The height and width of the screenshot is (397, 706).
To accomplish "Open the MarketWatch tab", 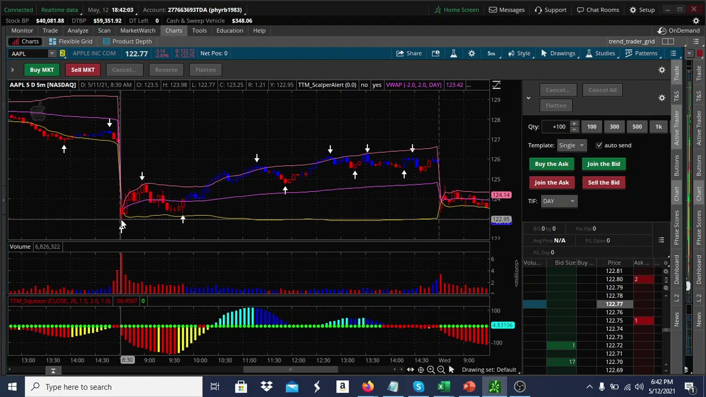I will coord(138,31).
